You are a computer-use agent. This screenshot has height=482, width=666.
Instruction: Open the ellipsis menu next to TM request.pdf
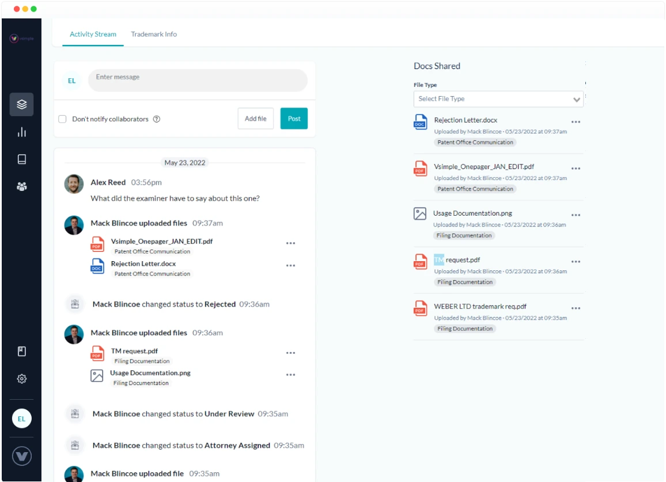[576, 261]
